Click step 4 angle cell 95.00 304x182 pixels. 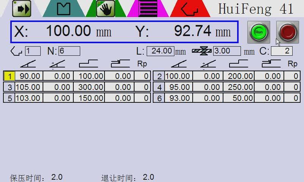tap(178, 87)
